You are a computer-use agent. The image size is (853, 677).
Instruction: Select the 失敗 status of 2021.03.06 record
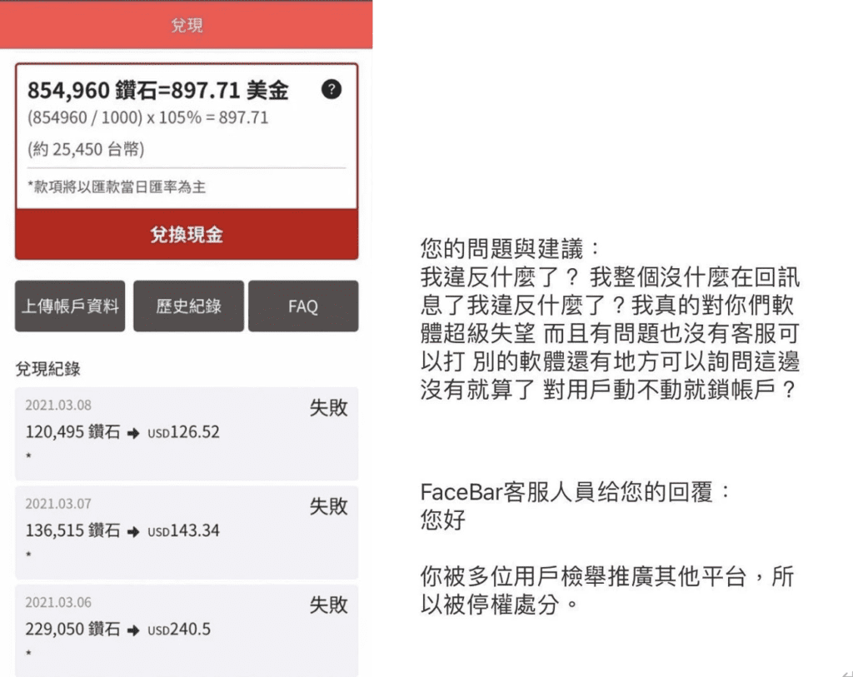pyautogui.click(x=328, y=605)
